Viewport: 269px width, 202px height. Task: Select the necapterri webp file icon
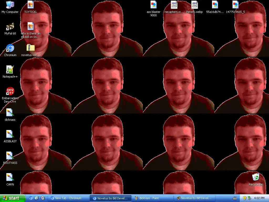click(174, 7)
